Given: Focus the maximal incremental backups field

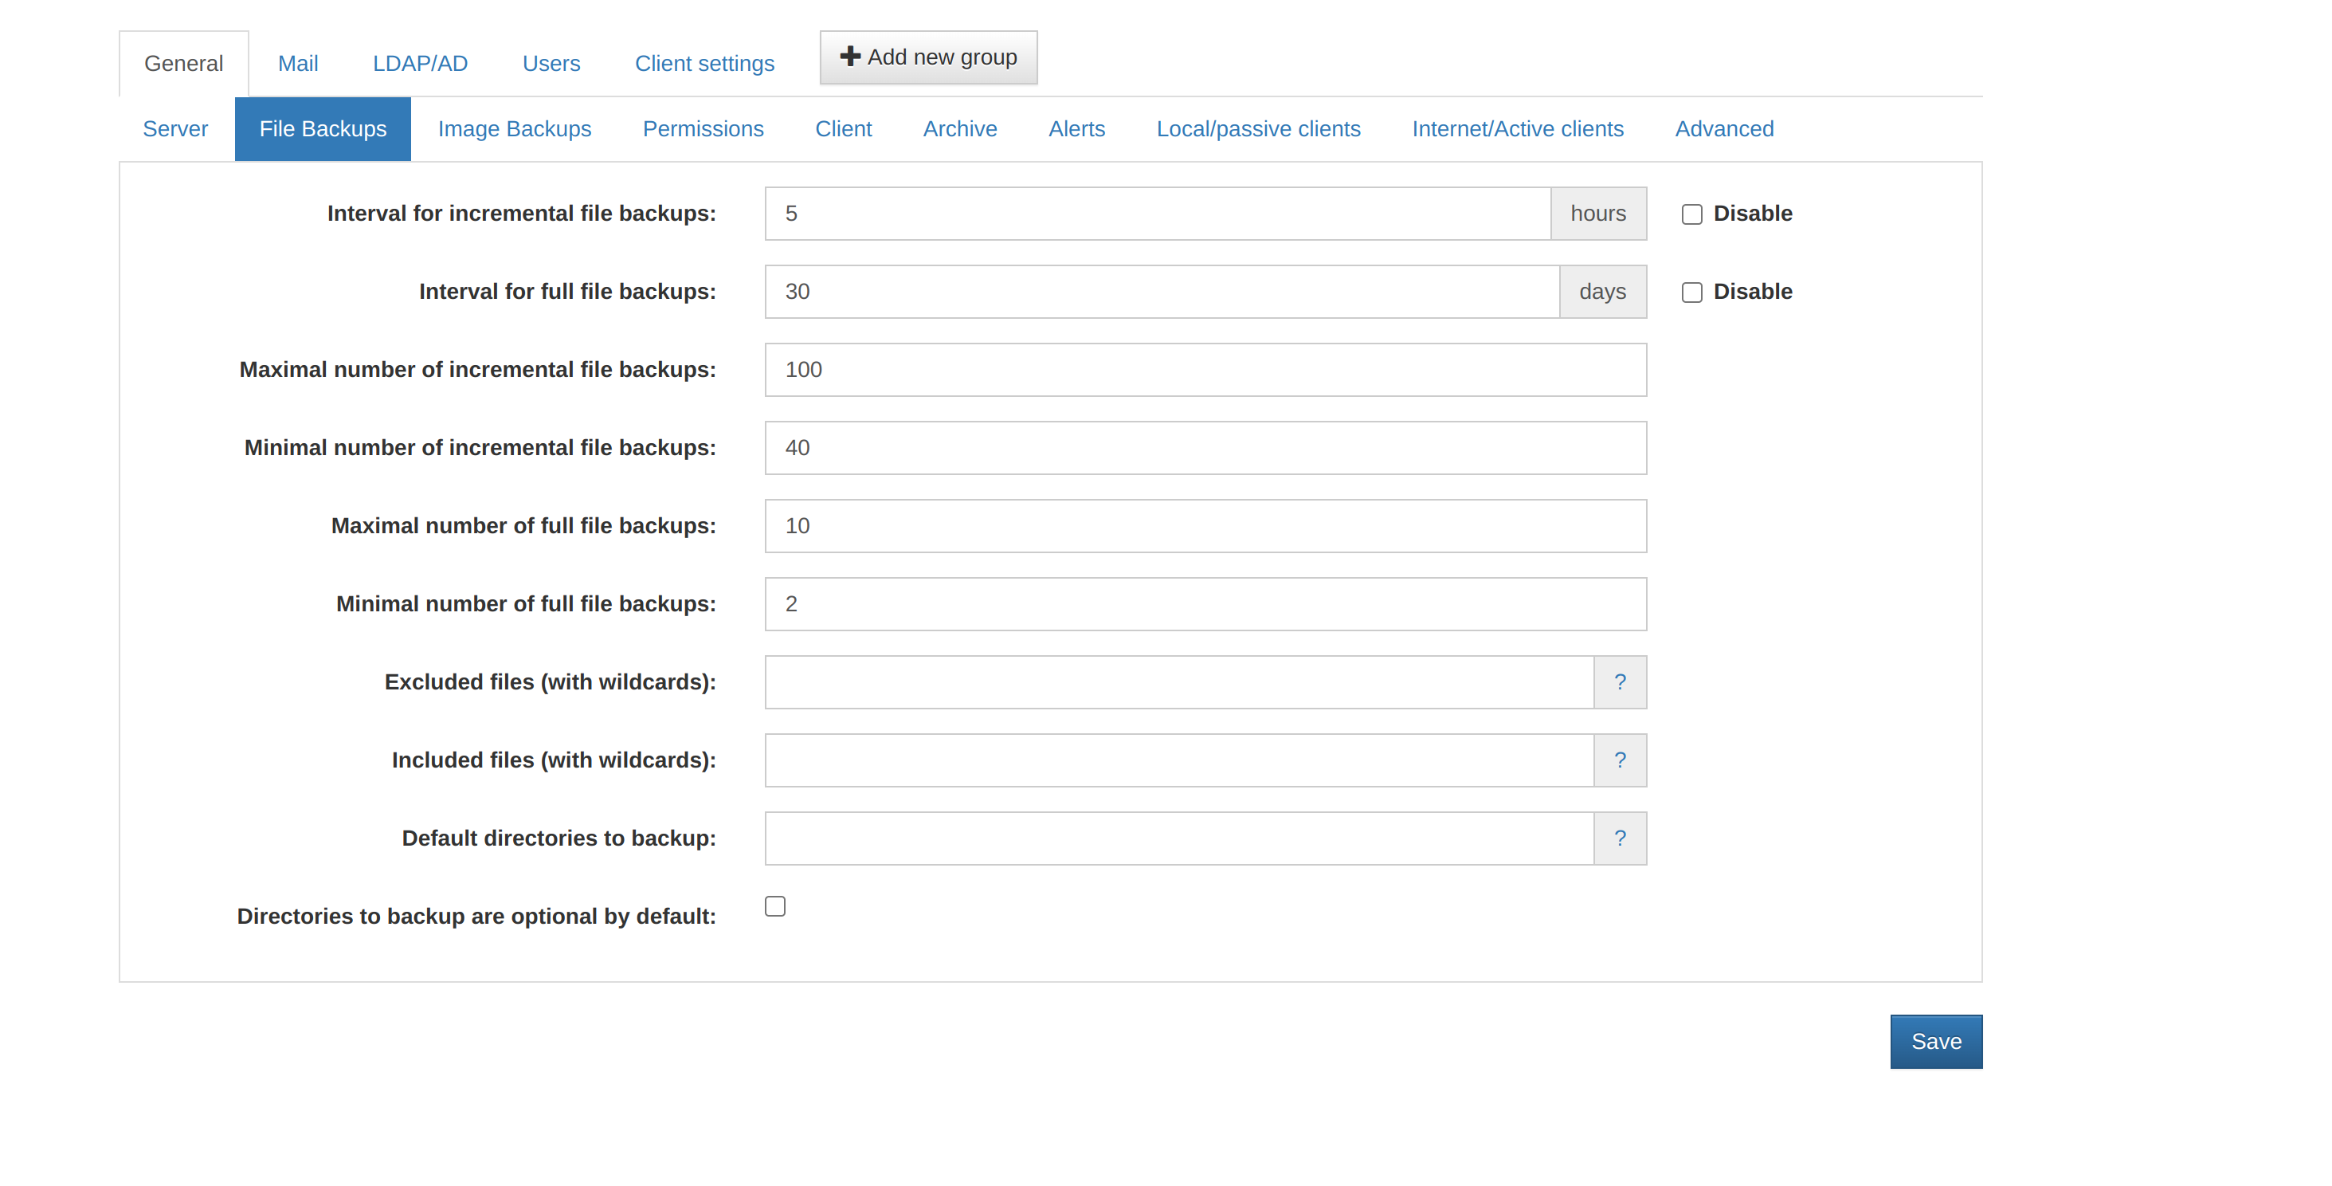Looking at the screenshot, I should pos(1205,369).
